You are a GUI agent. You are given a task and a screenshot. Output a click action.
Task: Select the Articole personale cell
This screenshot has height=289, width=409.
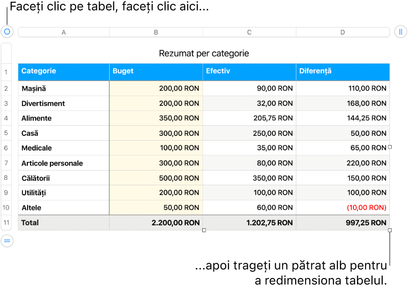pos(63,163)
